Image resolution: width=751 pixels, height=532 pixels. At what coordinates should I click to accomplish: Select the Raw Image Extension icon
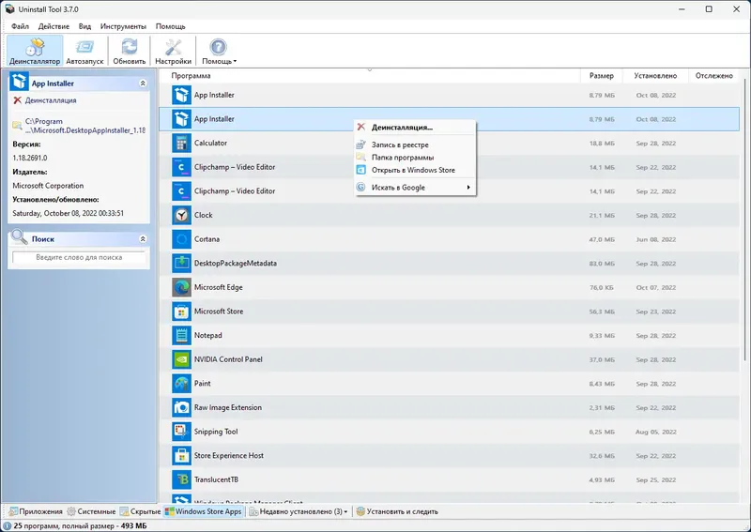coord(181,407)
